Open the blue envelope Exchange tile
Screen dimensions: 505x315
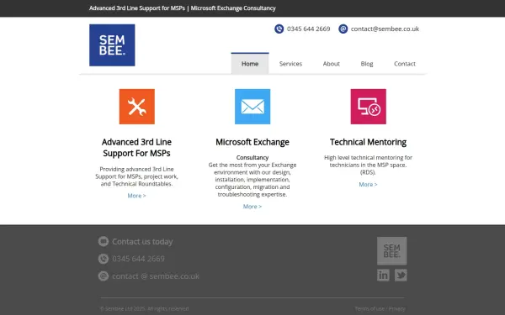point(252,107)
